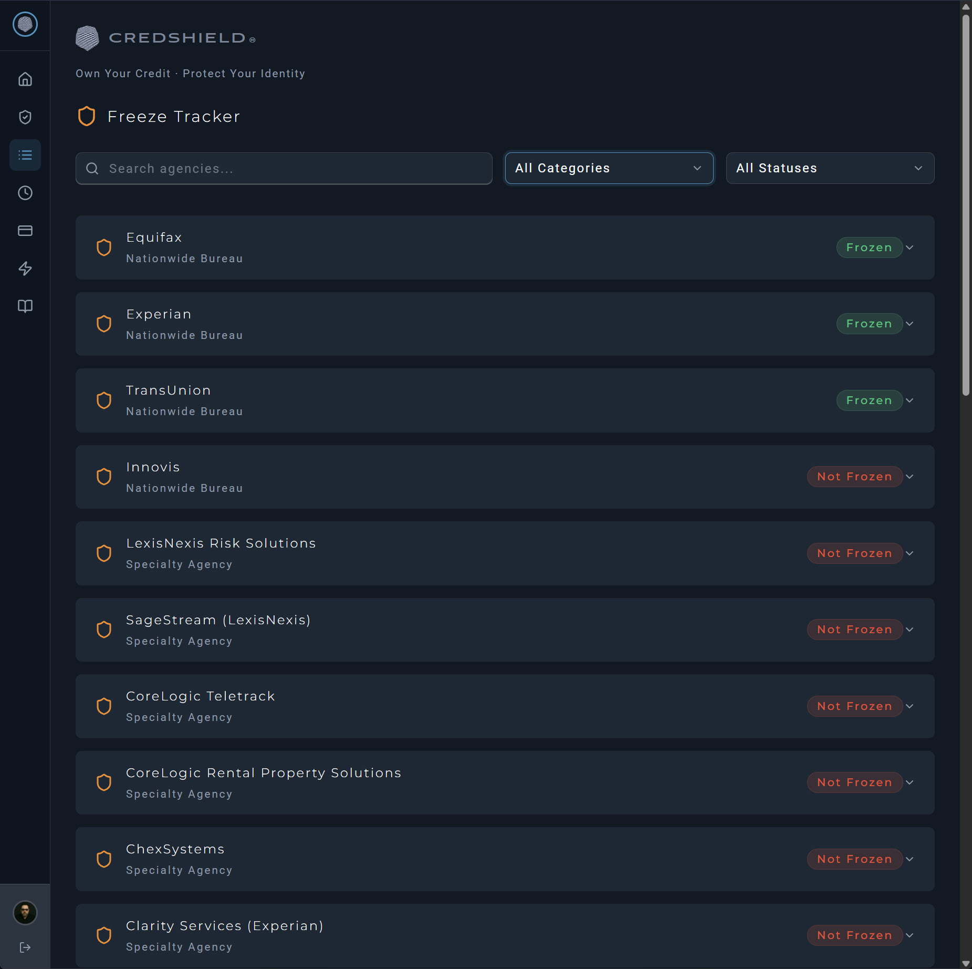
Task: Click ChexSystems Not Frozen status badge
Action: point(854,859)
